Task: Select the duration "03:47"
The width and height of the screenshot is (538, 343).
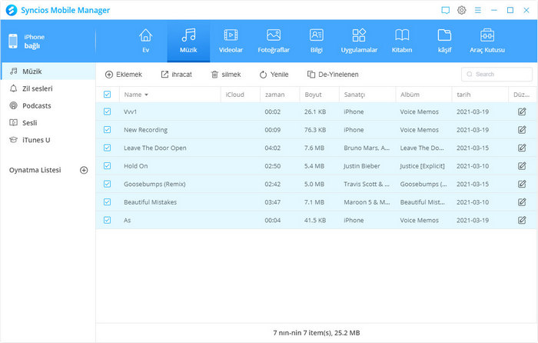Action: (x=272, y=202)
